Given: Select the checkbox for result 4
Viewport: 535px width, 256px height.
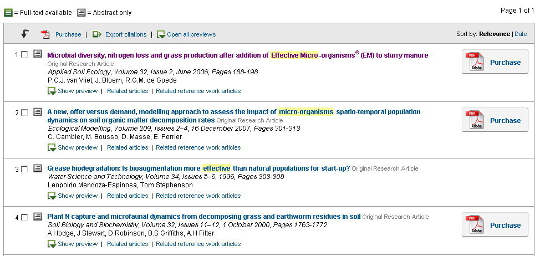Looking at the screenshot, I should point(24,217).
